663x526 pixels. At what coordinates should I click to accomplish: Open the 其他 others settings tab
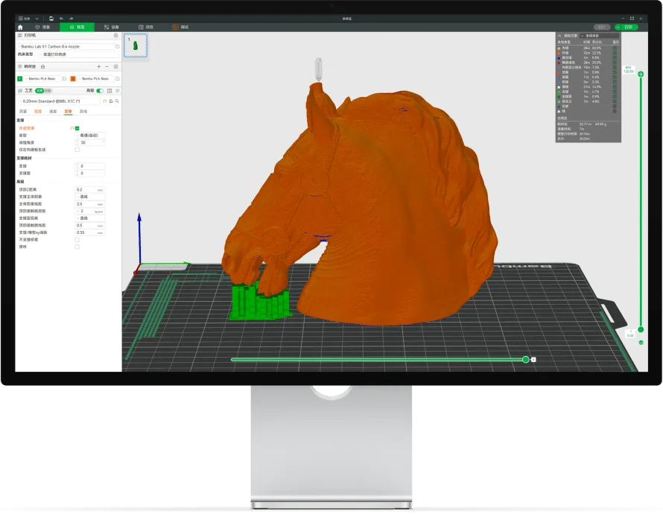tap(83, 112)
